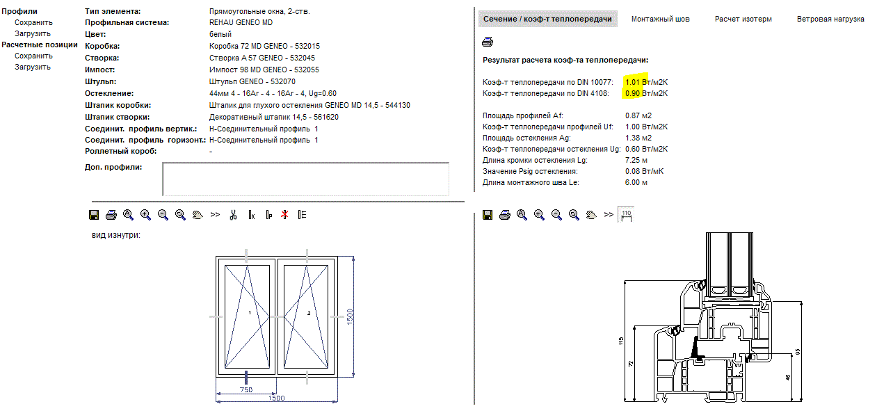The height and width of the screenshot is (411, 893).
Task: Click the K profile icon in window toolbar
Action: point(251,215)
